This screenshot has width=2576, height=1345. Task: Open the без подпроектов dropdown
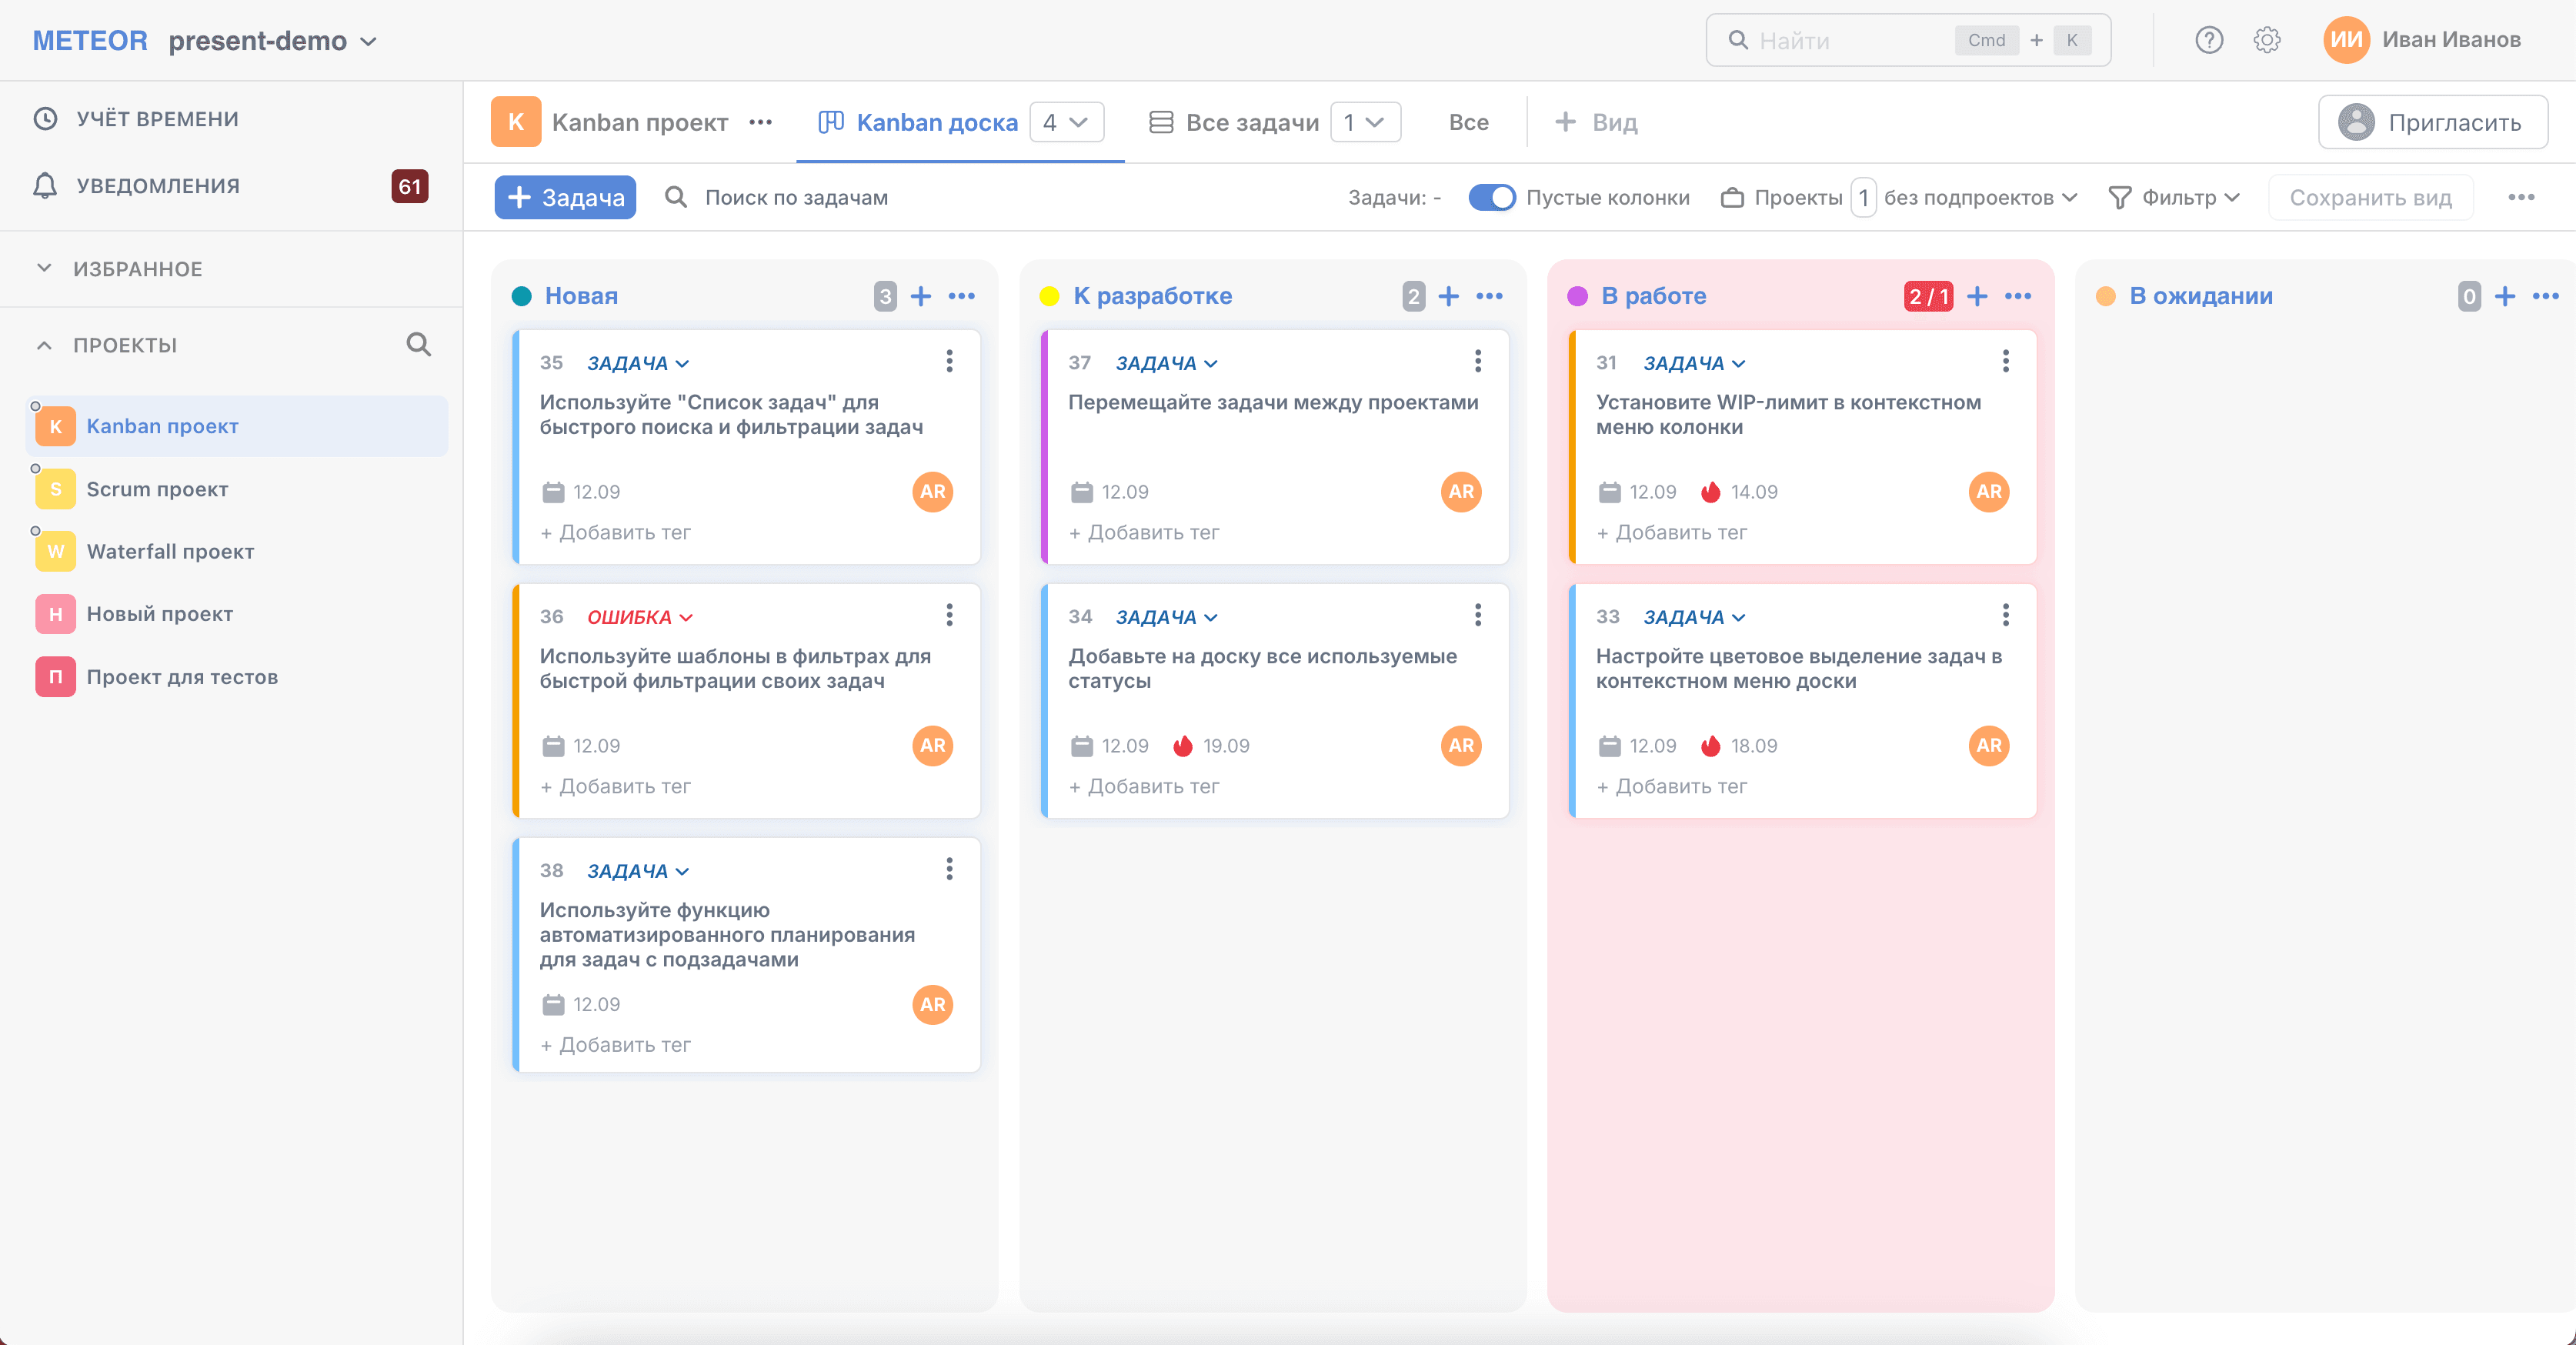pyautogui.click(x=1980, y=198)
